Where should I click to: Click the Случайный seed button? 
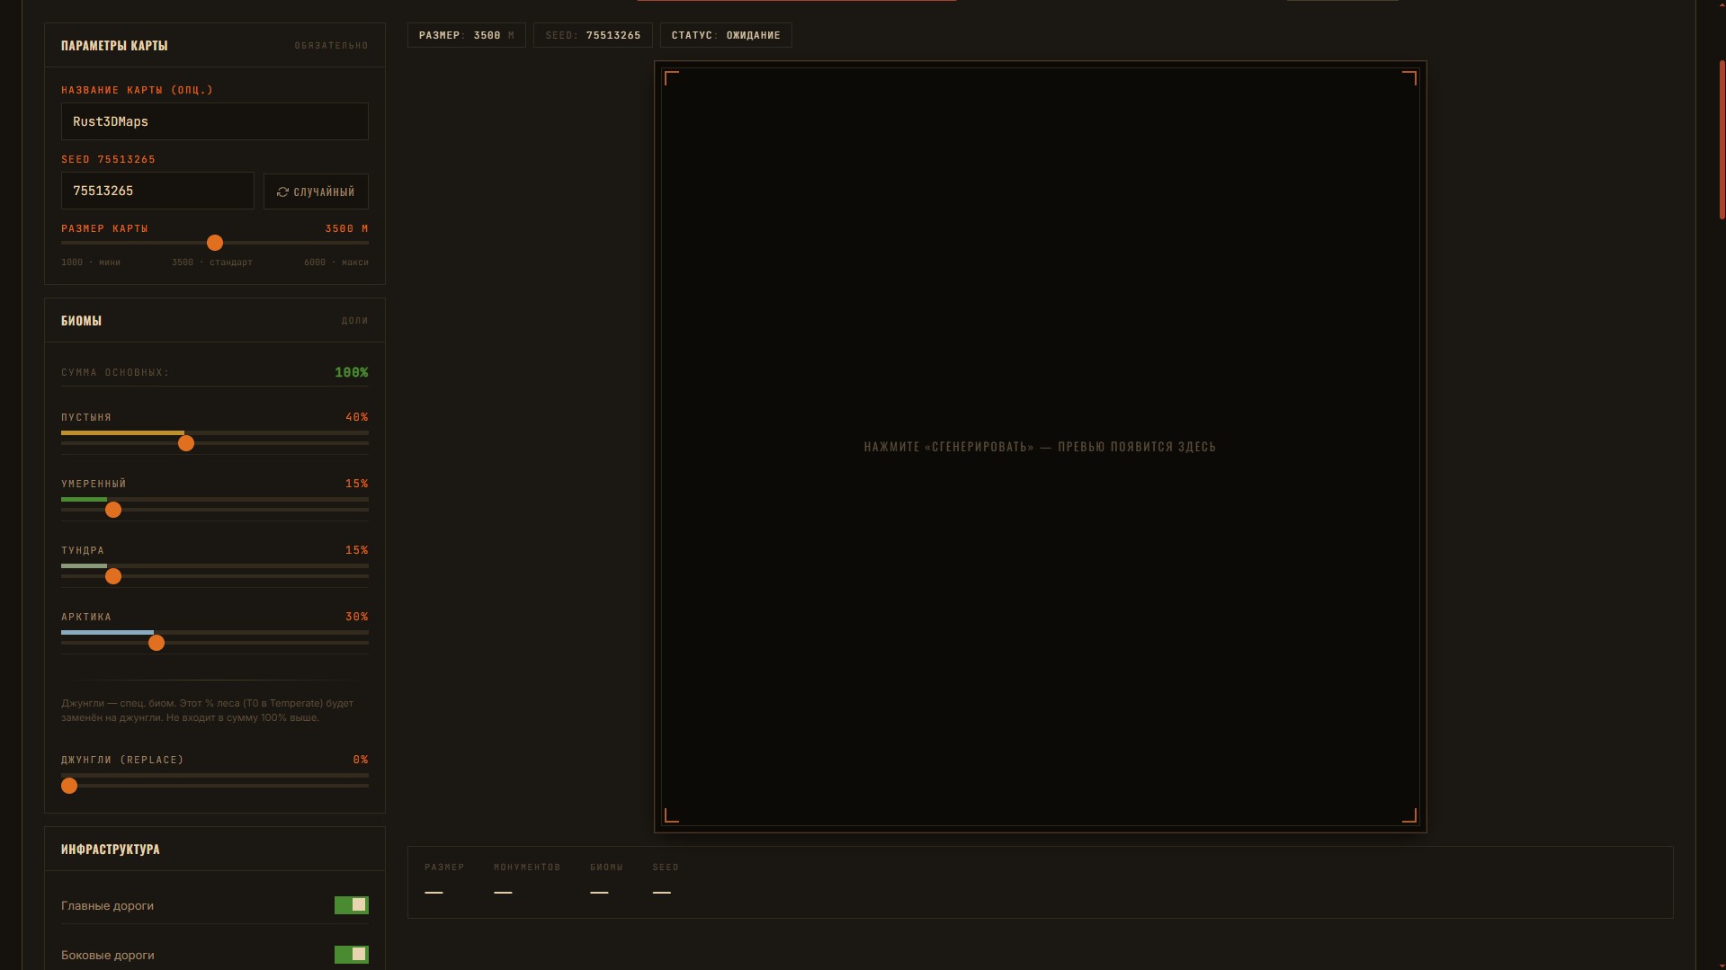coord(316,191)
